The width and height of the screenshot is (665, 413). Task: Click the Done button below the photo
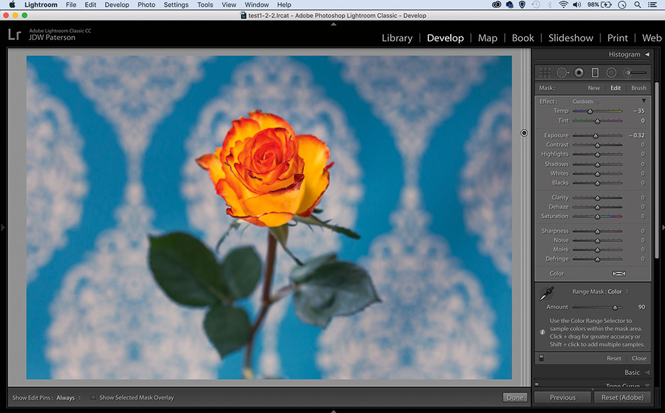click(x=515, y=397)
